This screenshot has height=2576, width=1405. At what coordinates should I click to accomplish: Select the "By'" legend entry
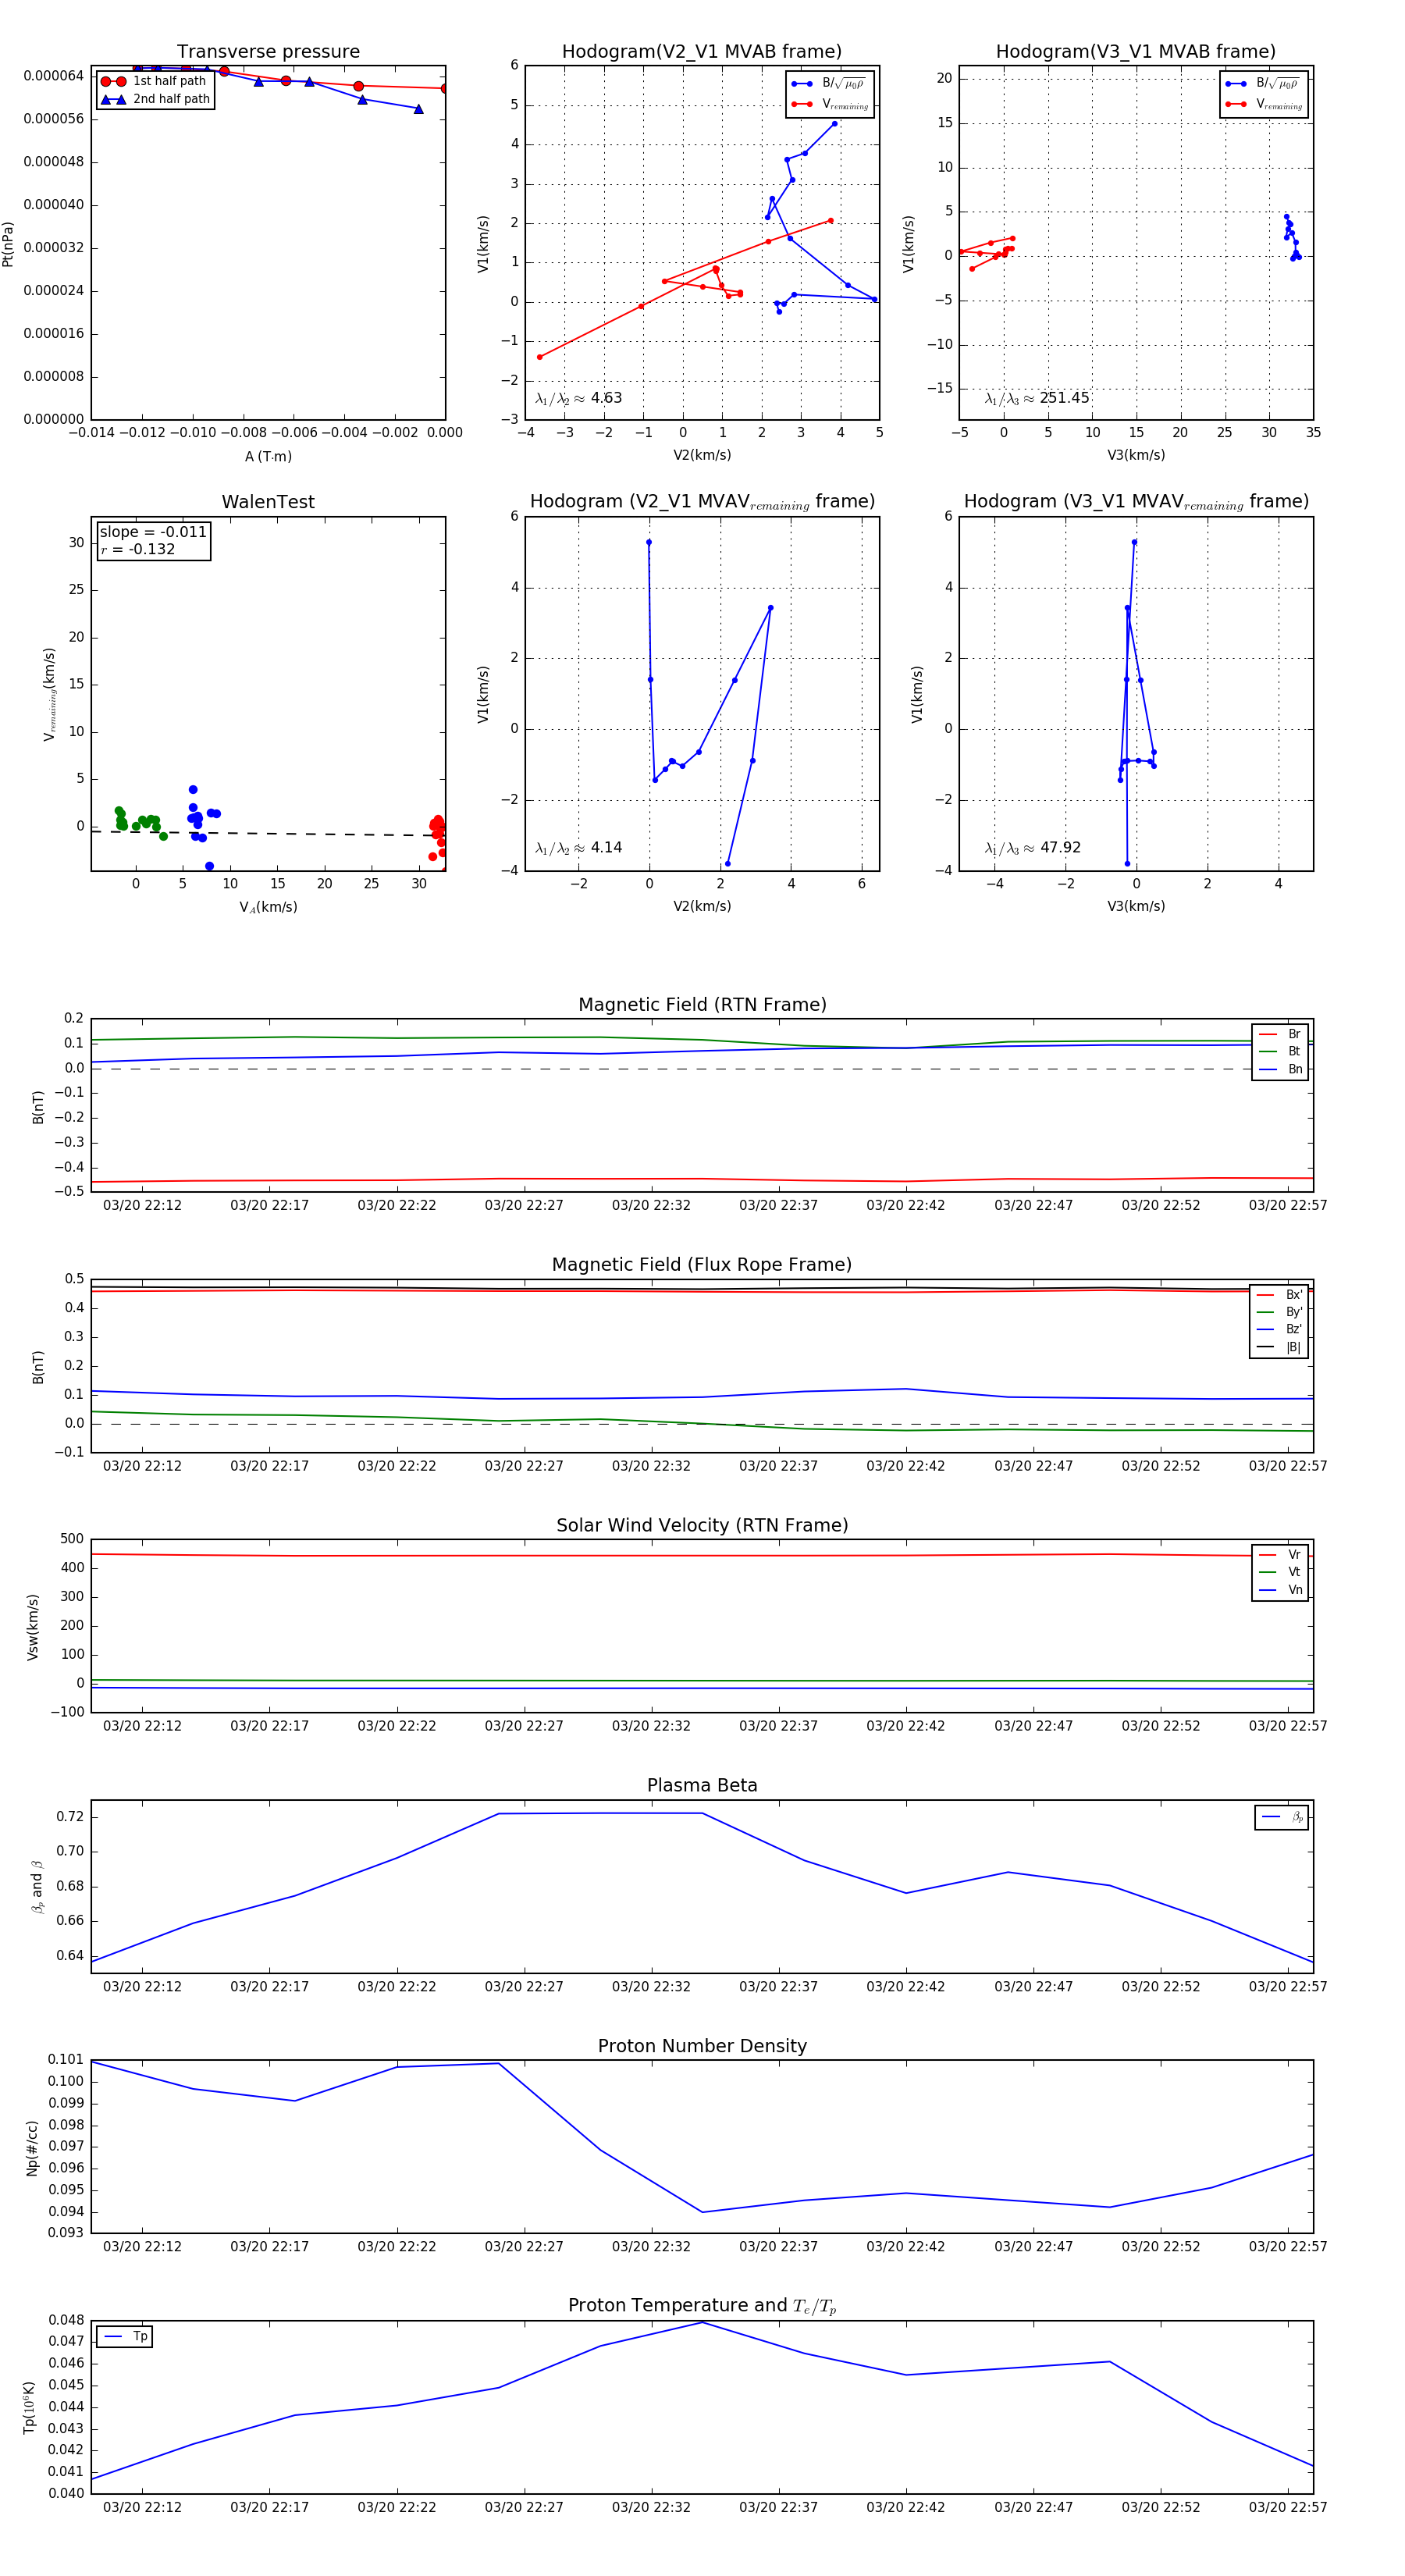coord(1280,1312)
